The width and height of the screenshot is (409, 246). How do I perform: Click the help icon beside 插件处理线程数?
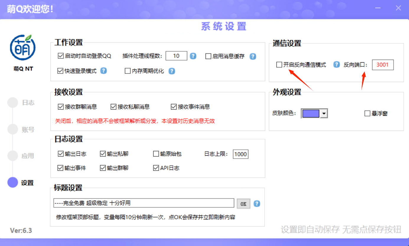tap(193, 56)
